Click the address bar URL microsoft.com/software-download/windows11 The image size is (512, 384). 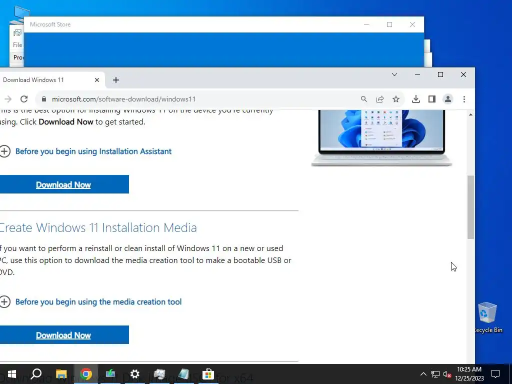123,99
